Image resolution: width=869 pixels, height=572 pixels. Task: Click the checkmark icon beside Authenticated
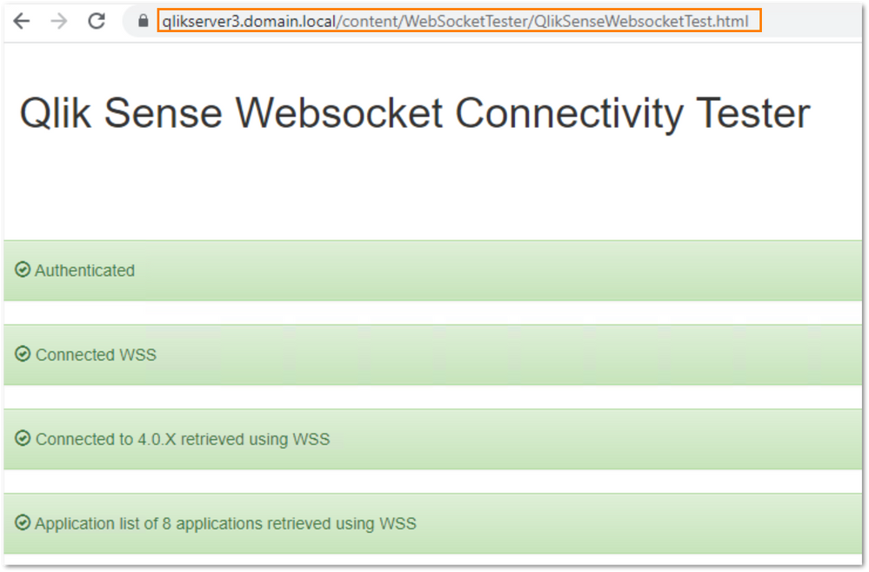tap(22, 269)
